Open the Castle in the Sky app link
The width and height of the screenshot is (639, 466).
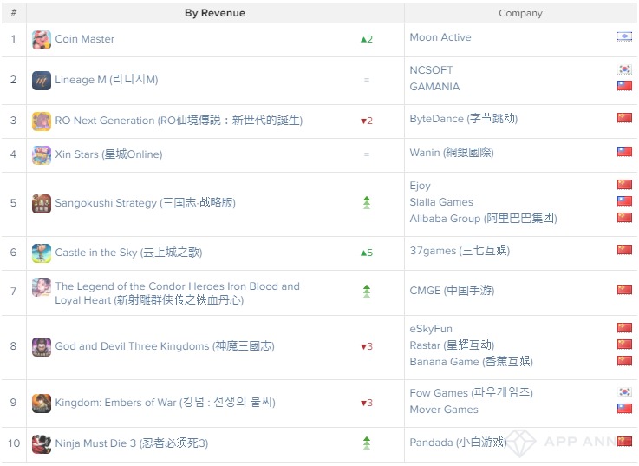(x=129, y=253)
